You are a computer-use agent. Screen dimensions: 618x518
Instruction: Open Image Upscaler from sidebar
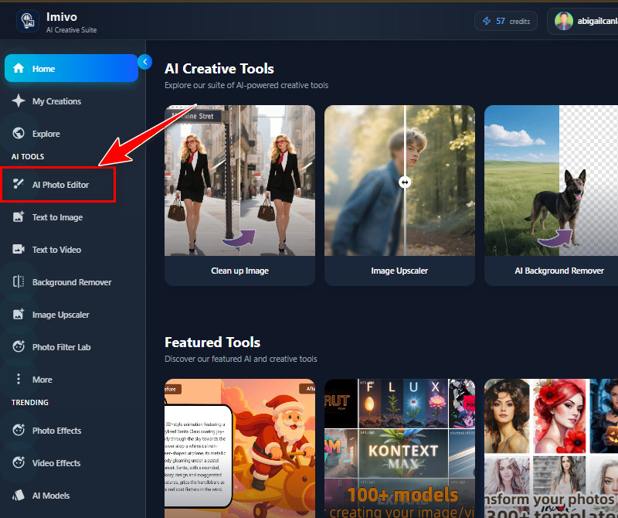point(71,315)
